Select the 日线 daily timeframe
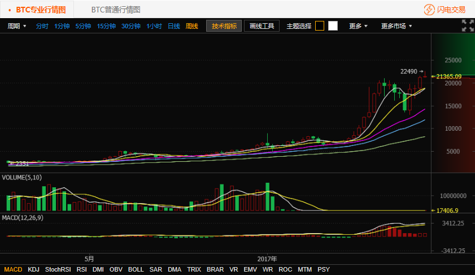The height and width of the screenshot is (275, 475). (174, 26)
